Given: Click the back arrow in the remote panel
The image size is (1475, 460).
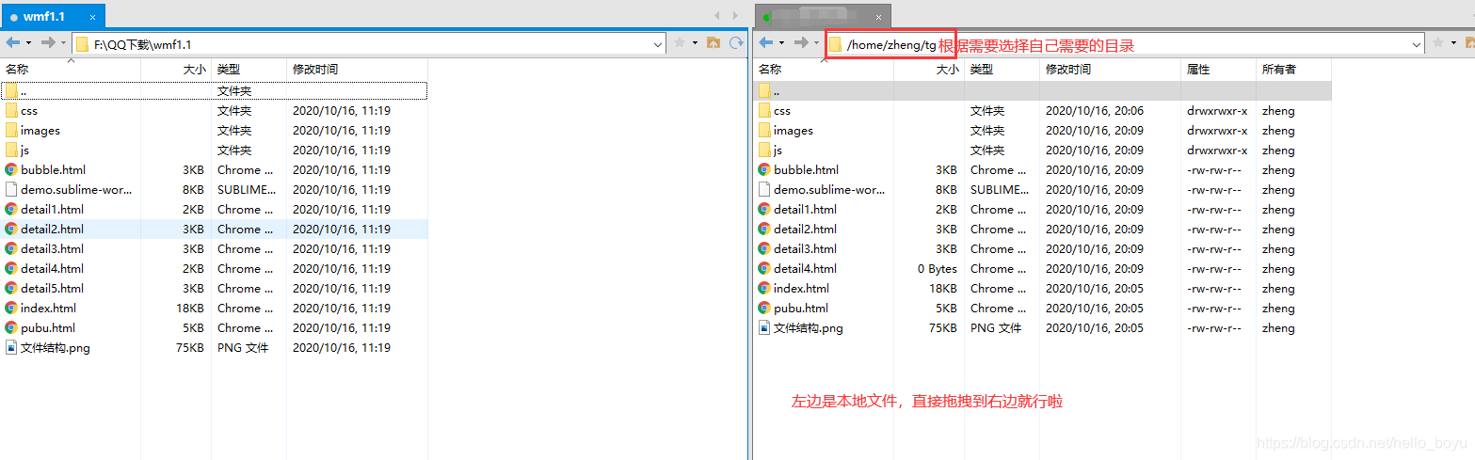Looking at the screenshot, I should pos(766,43).
